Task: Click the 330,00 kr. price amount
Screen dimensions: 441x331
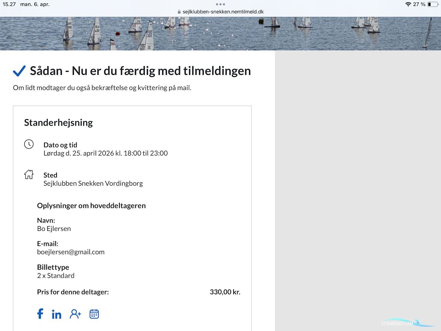Action: (225, 292)
